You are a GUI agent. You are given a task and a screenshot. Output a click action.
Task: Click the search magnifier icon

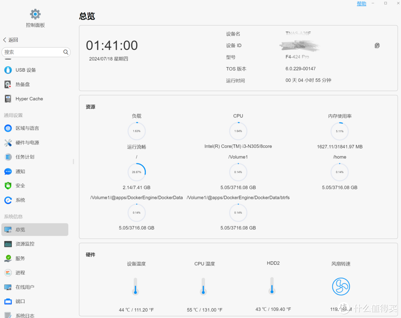pos(66,52)
